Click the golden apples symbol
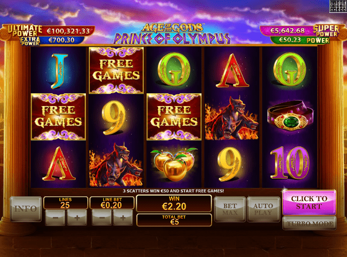347x257 pixels. (174, 164)
